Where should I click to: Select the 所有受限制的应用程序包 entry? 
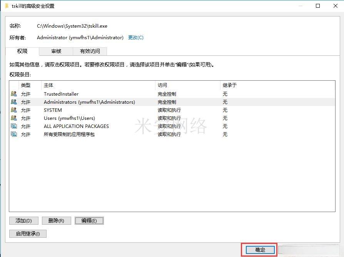click(172, 134)
